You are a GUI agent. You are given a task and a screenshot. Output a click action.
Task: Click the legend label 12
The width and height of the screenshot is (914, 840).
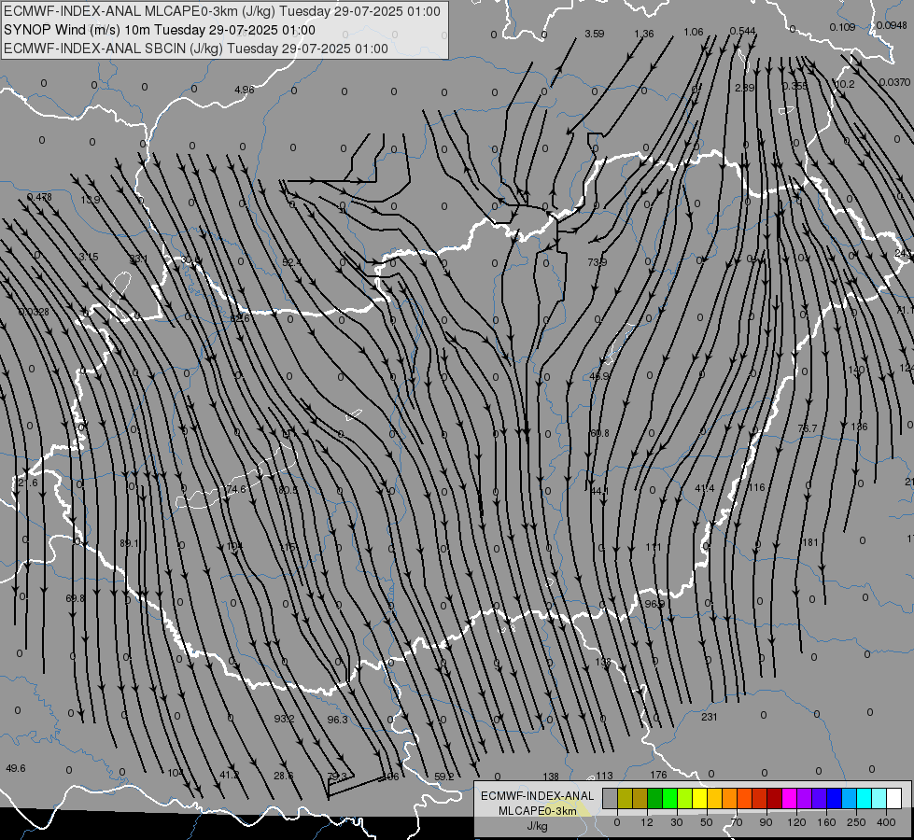tap(646, 822)
